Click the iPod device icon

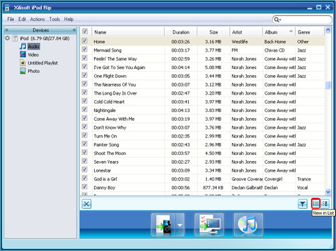[x=15, y=38]
